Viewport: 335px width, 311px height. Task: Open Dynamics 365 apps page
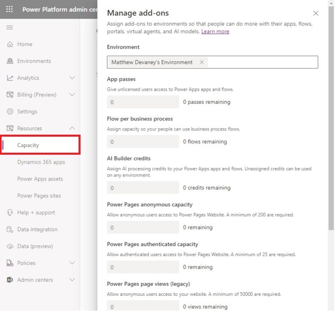pos(41,162)
